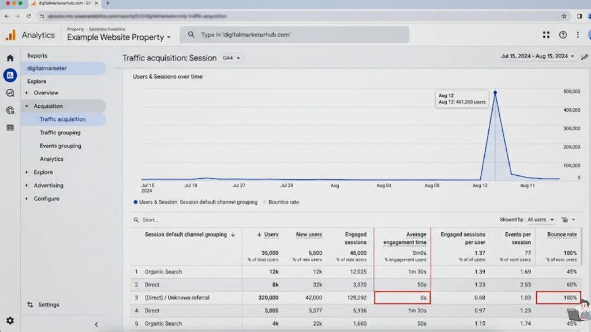Open the dropdown arrow beside the rows icon
This screenshot has width=591, height=332.
[573, 220]
